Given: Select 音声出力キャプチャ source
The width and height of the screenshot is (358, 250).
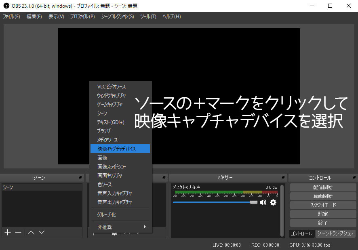Looking at the screenshot, I should pyautogui.click(x=120, y=202).
